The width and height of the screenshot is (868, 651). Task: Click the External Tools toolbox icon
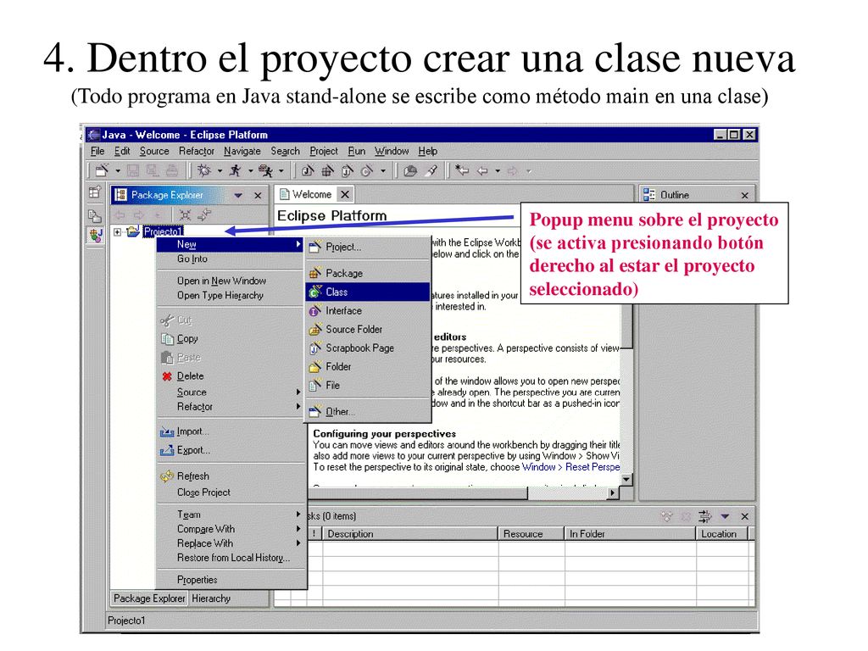click(x=265, y=170)
